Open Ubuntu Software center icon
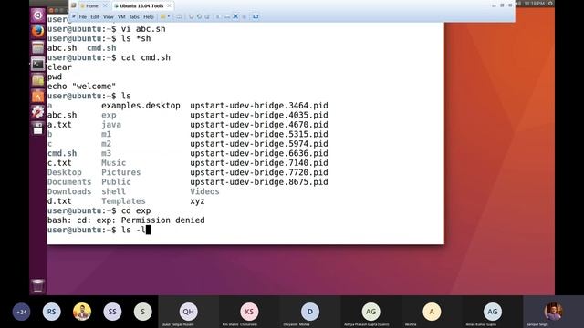584x328 pixels. click(x=37, y=96)
